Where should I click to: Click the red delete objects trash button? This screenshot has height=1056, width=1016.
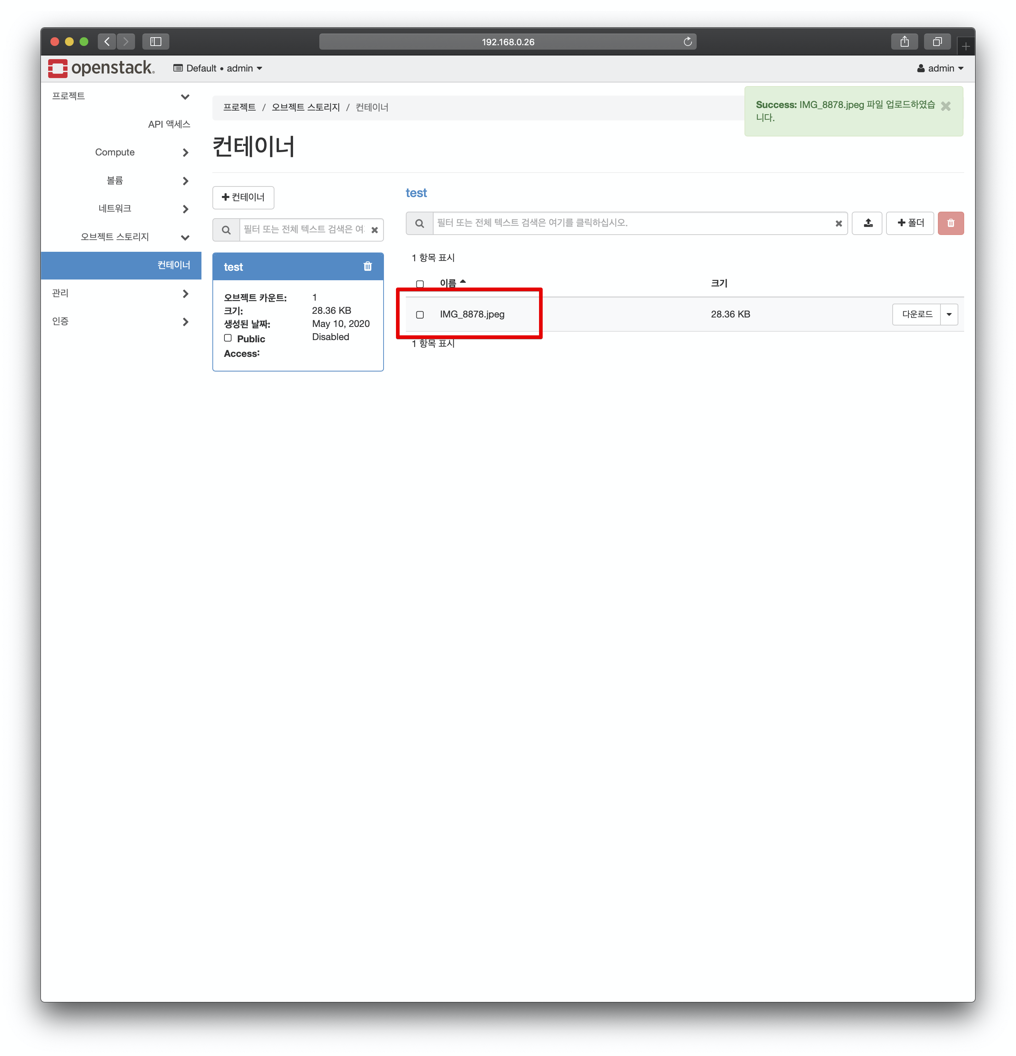[950, 223]
